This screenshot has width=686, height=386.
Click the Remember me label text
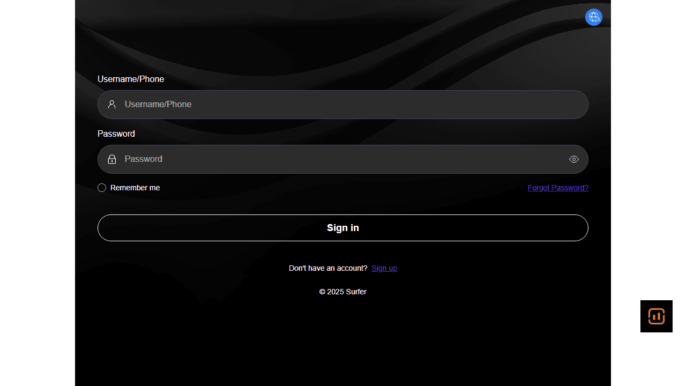pyautogui.click(x=135, y=188)
